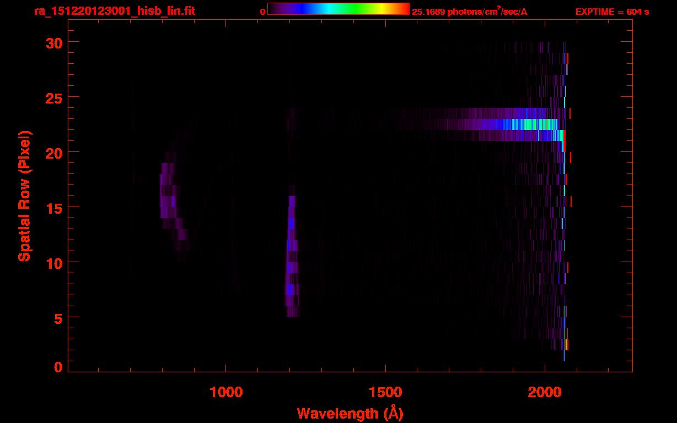The height and width of the screenshot is (423, 677).
Task: Click the spatial row tick label 15
Action: [55, 208]
